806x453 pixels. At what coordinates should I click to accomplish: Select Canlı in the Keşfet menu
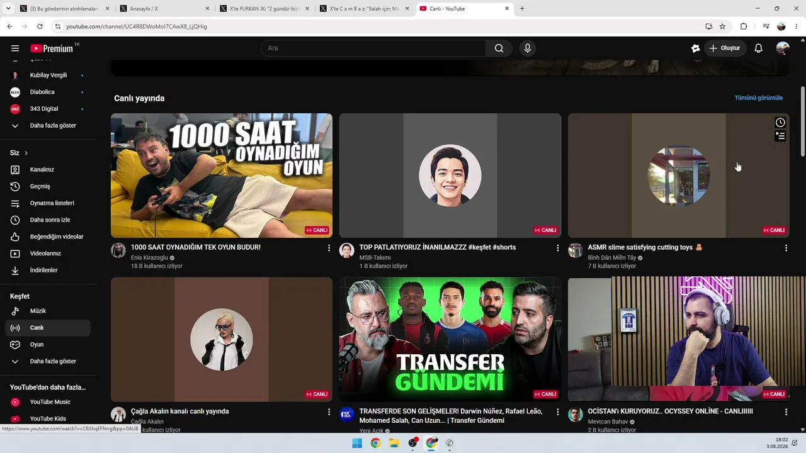click(47, 328)
